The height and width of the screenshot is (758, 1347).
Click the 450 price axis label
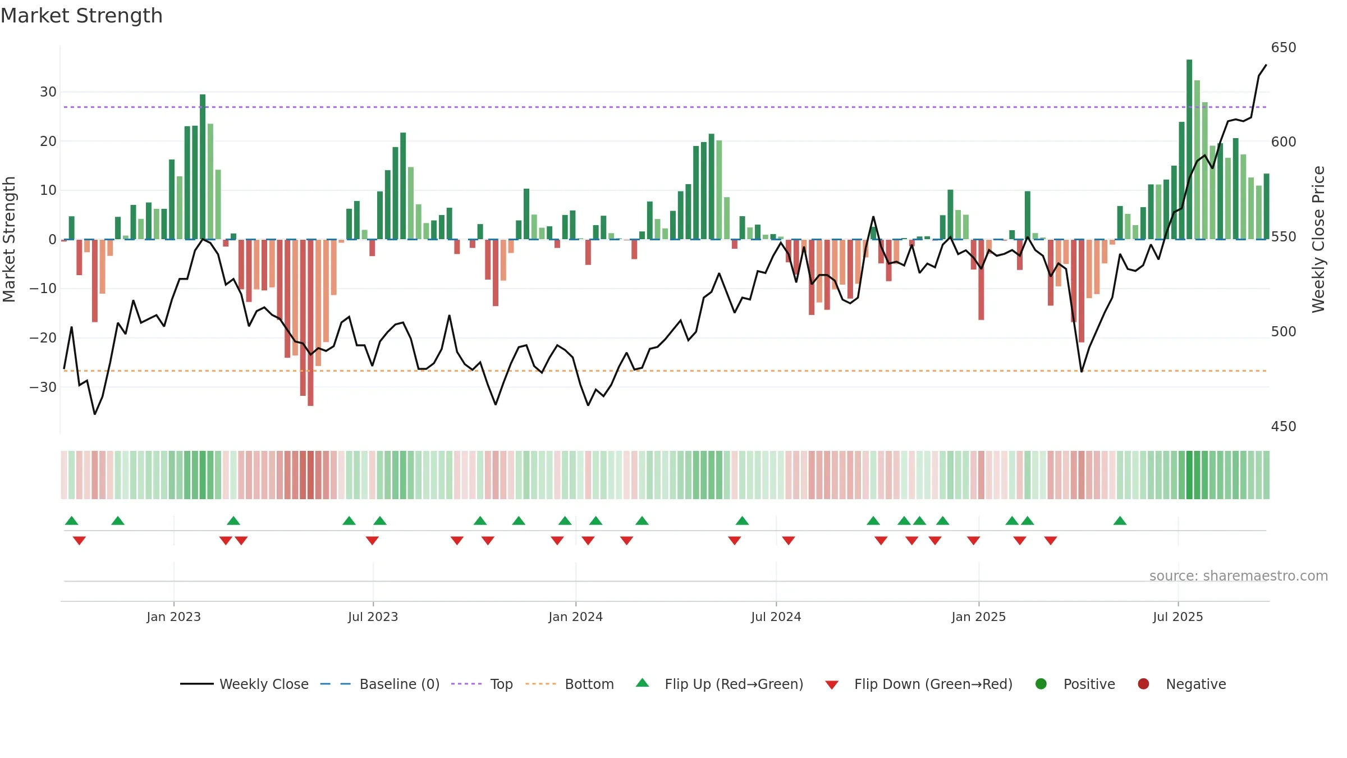1284,427
